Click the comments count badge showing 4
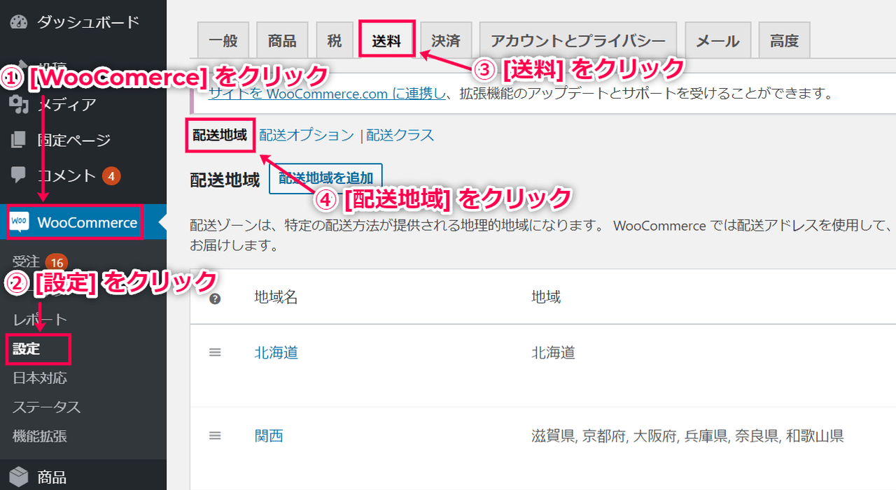The height and width of the screenshot is (490, 896). (111, 175)
